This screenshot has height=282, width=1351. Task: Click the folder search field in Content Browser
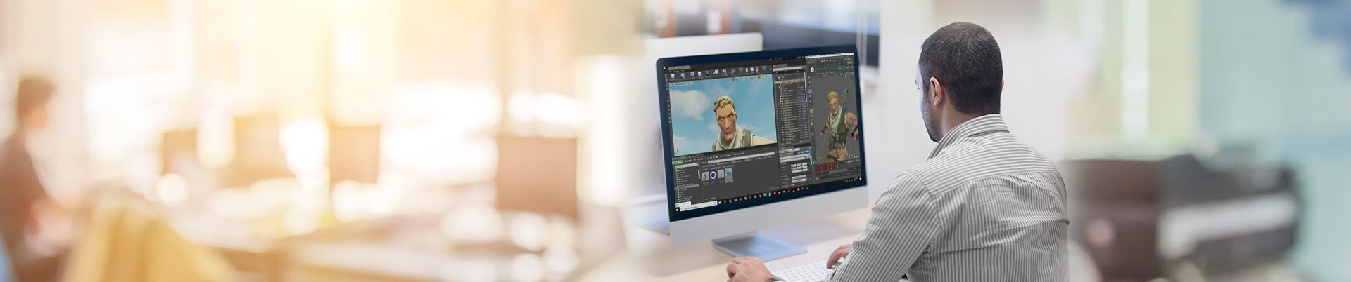(686, 166)
